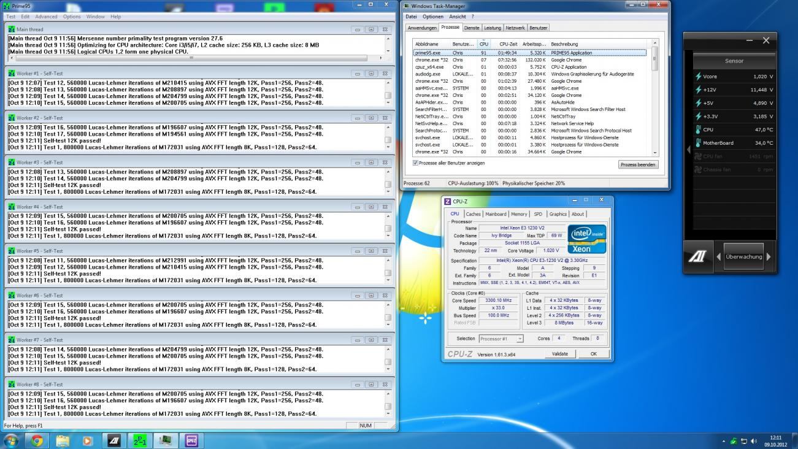Image resolution: width=798 pixels, height=449 pixels.
Task: Sort processes by the CPU column header
Action: [483, 44]
